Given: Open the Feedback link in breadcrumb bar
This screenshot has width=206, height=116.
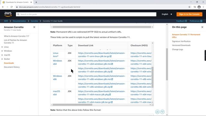Looking at the screenshot, I should (182, 21).
